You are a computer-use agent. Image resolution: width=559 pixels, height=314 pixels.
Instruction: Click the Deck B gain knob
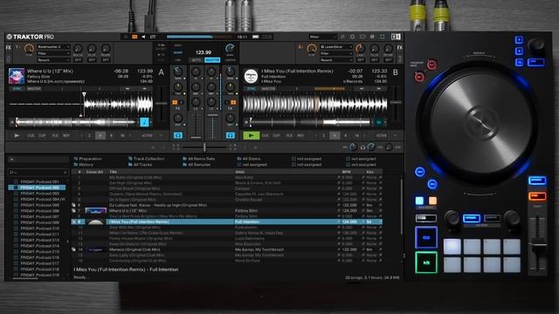point(231,72)
